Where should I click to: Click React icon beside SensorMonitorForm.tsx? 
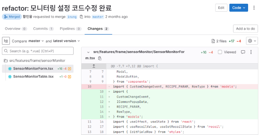click(10, 69)
